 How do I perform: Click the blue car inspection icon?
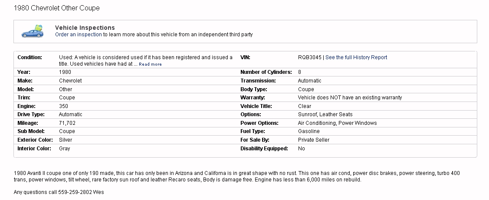(x=33, y=31)
